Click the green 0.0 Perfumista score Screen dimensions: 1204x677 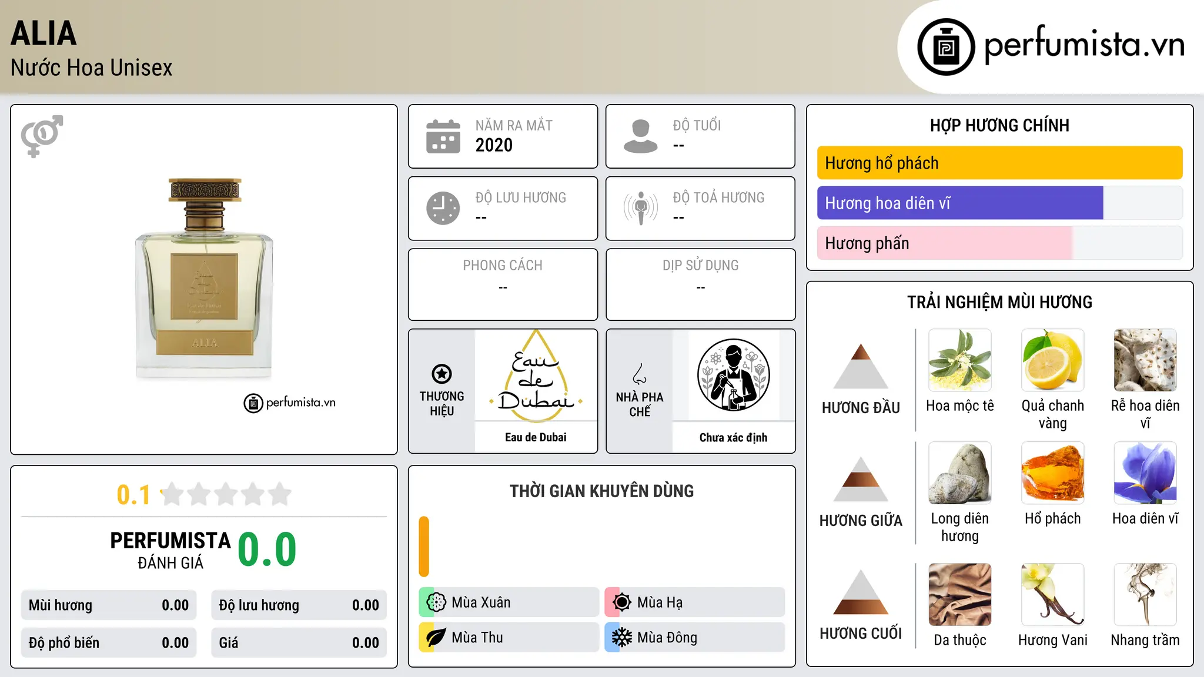pyautogui.click(x=267, y=549)
